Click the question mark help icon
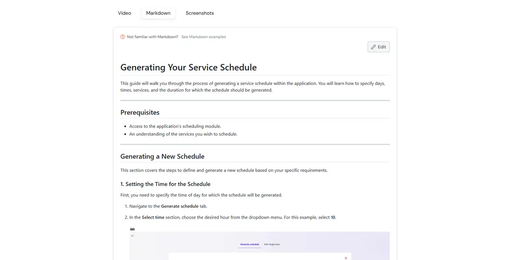 [x=123, y=37]
